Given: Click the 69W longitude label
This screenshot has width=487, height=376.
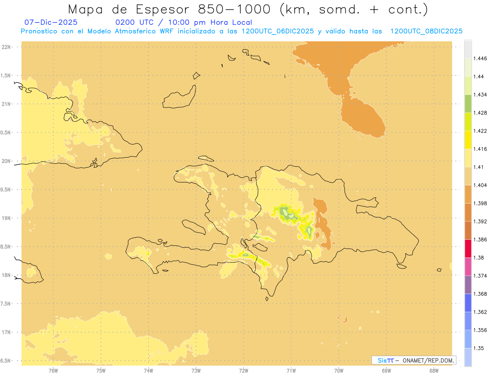Looking at the screenshot, I should [386, 370].
